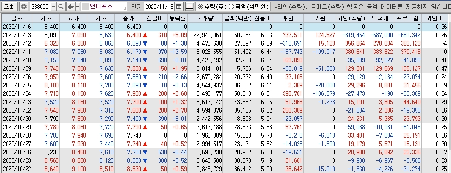Click stock code field 238090
The height and width of the screenshot is (173, 451).
point(40,7)
